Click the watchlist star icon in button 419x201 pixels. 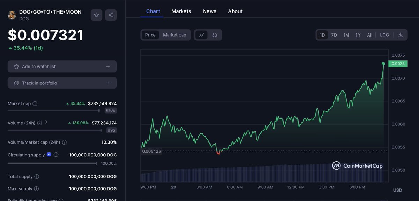16,67
